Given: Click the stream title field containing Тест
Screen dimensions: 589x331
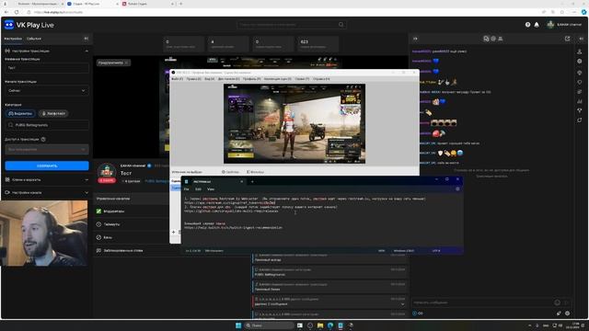Looking at the screenshot, I should coord(47,68).
